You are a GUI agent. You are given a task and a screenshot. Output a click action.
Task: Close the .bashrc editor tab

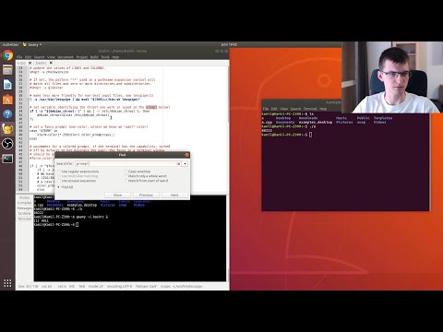coord(51,63)
